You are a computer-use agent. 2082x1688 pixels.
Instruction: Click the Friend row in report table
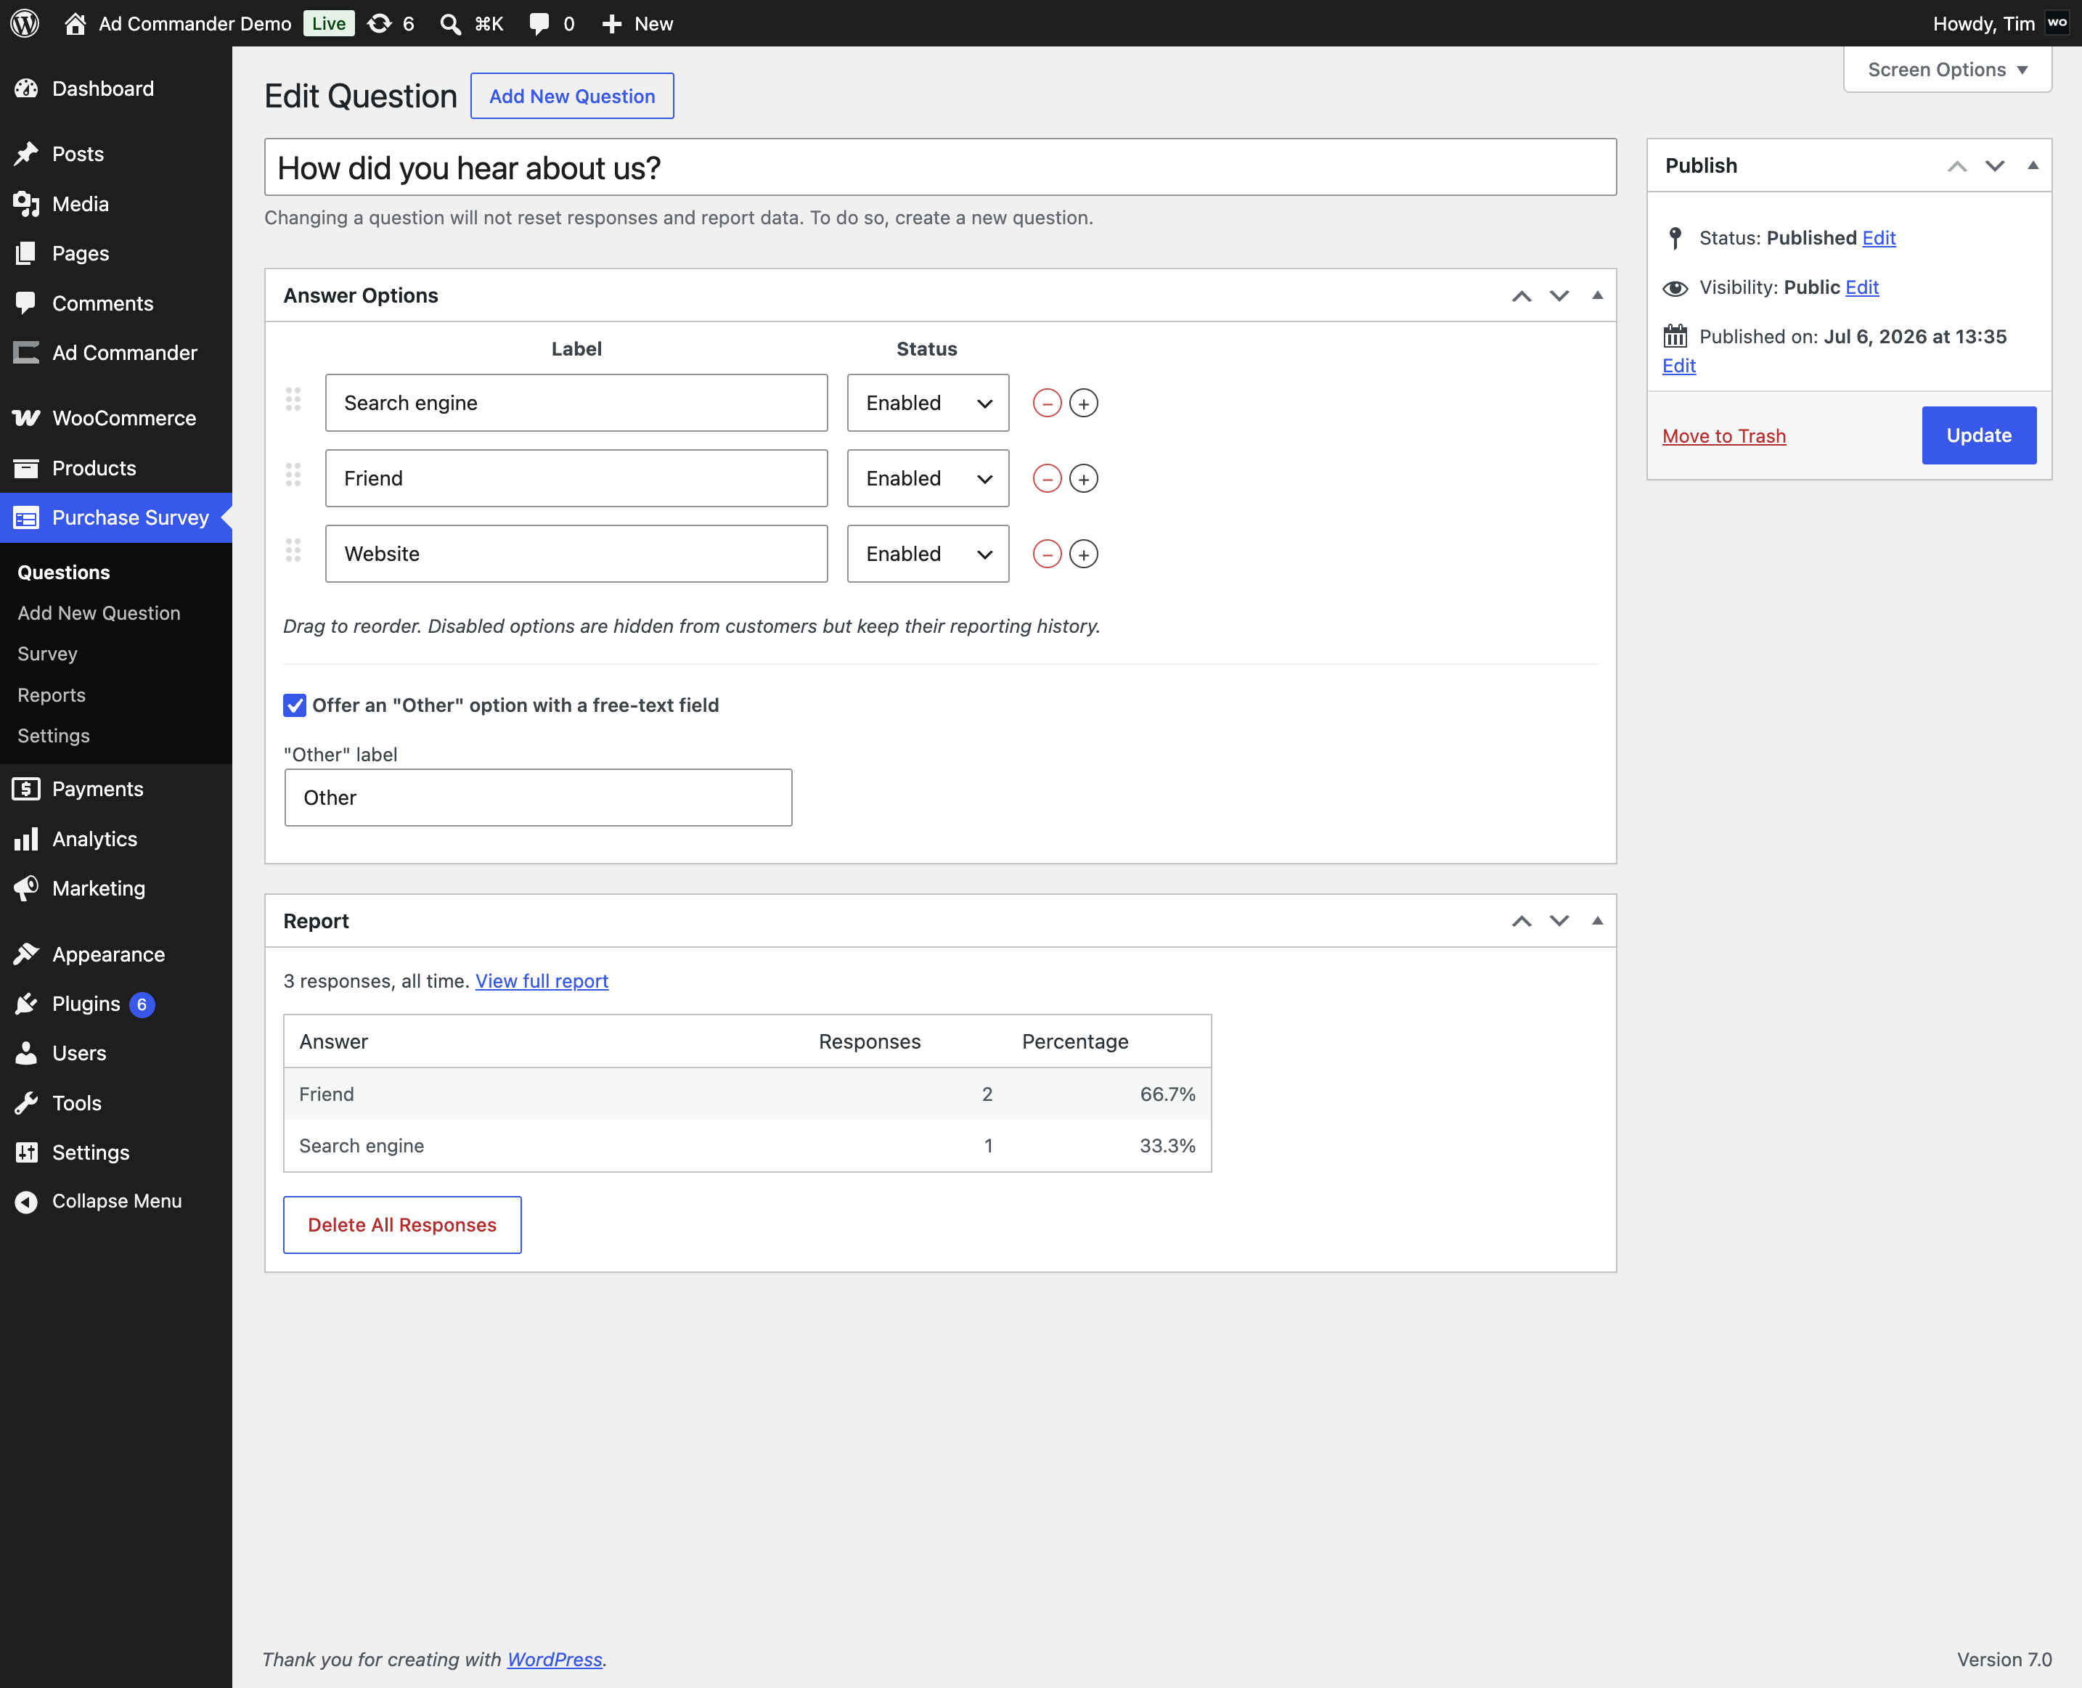click(x=747, y=1094)
